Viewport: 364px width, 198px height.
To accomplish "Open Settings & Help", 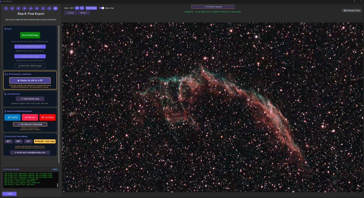I will (x=352, y=10).
